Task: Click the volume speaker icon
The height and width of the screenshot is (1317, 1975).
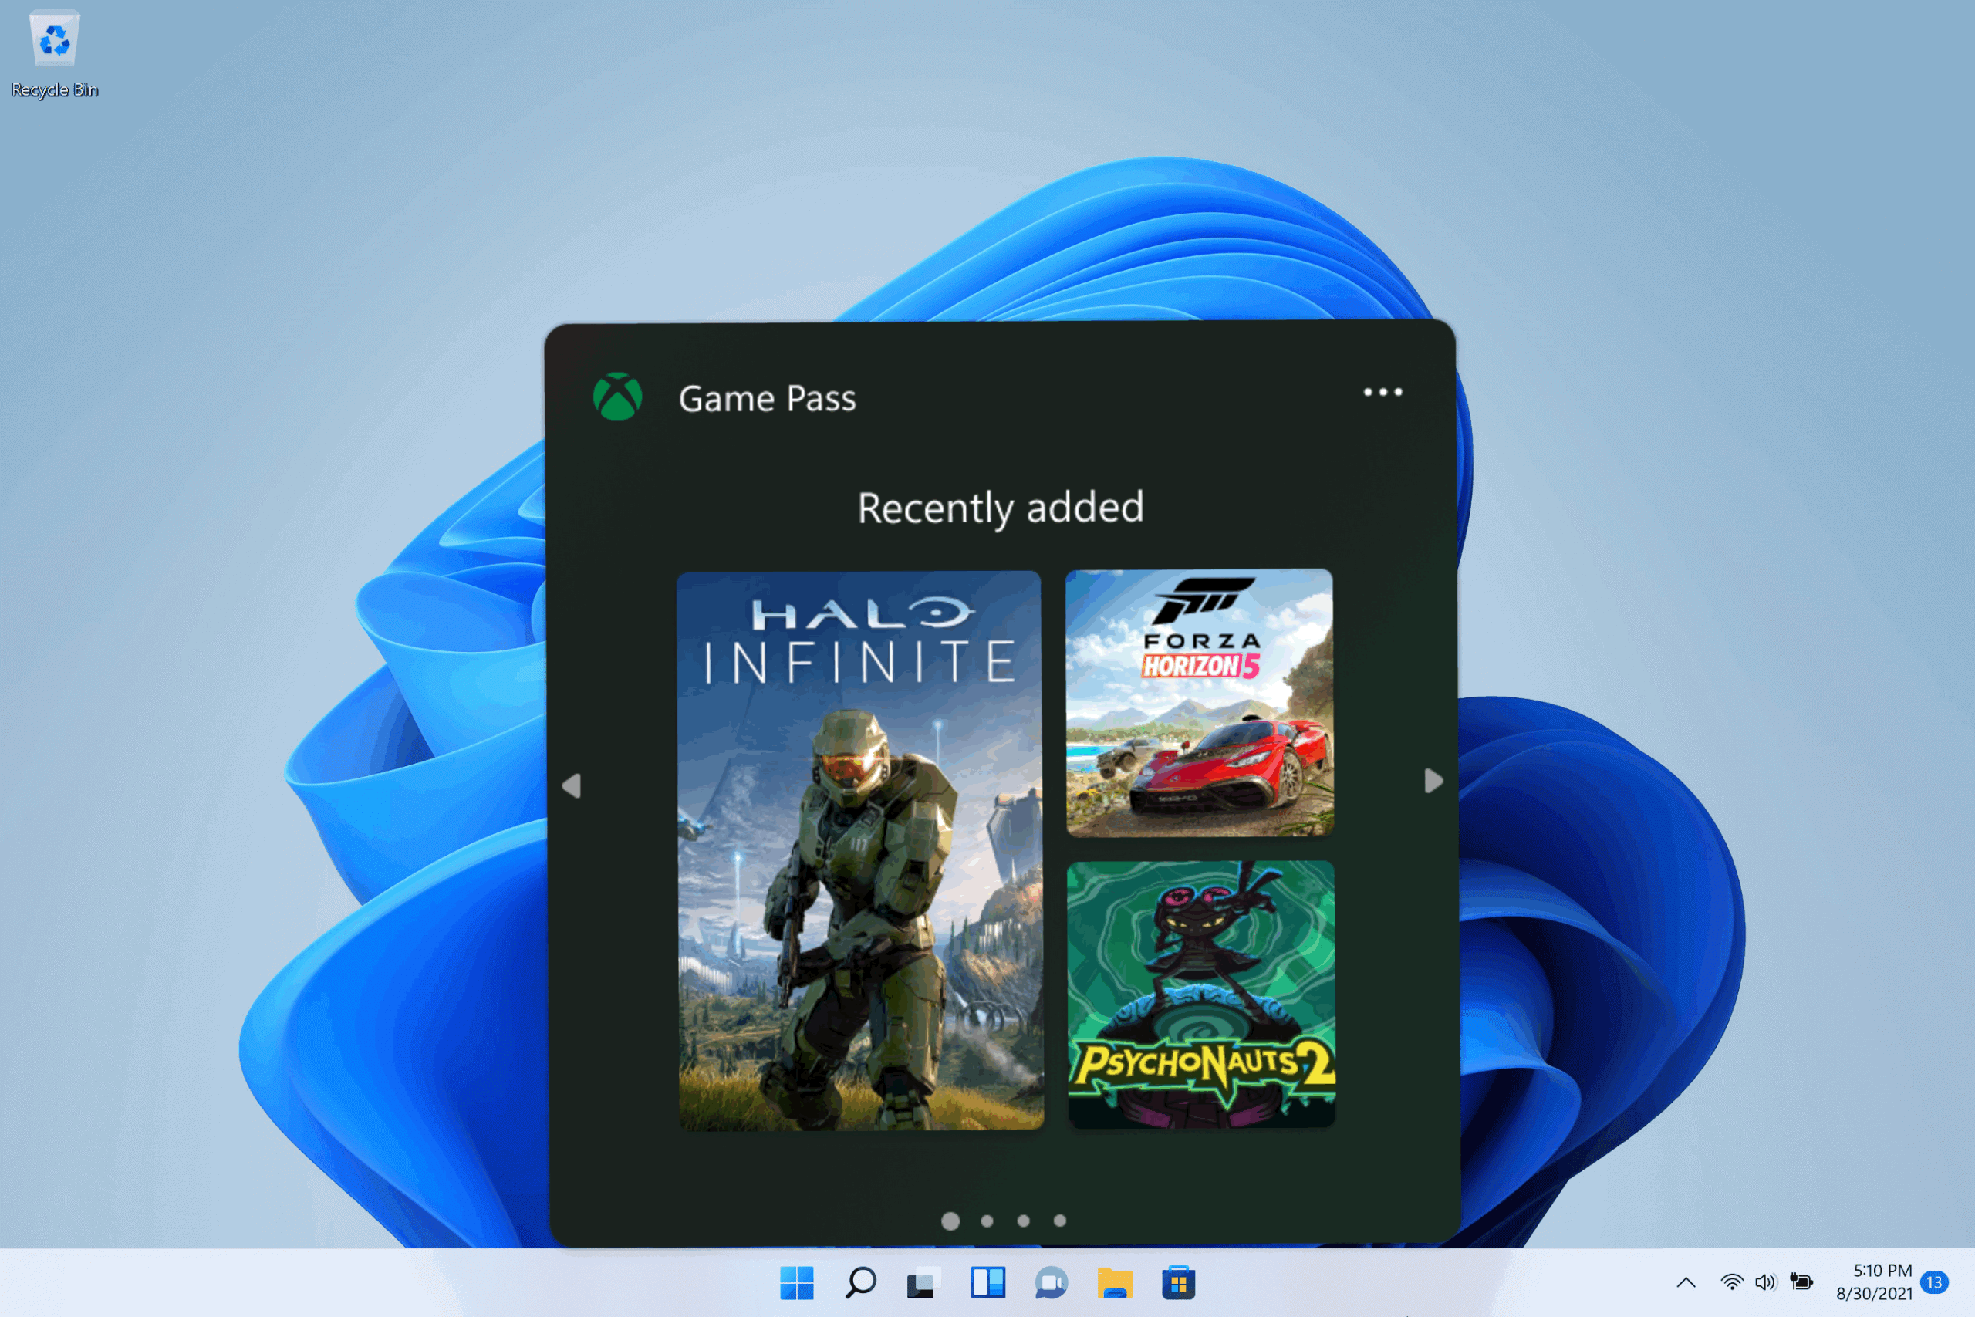Action: [1764, 1282]
